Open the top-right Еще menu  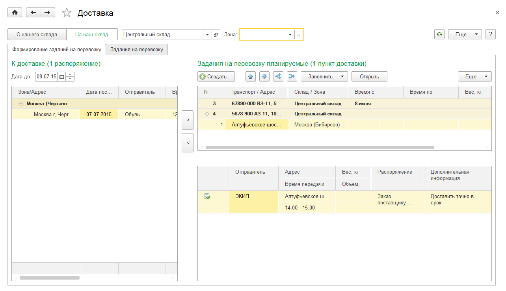(465, 34)
